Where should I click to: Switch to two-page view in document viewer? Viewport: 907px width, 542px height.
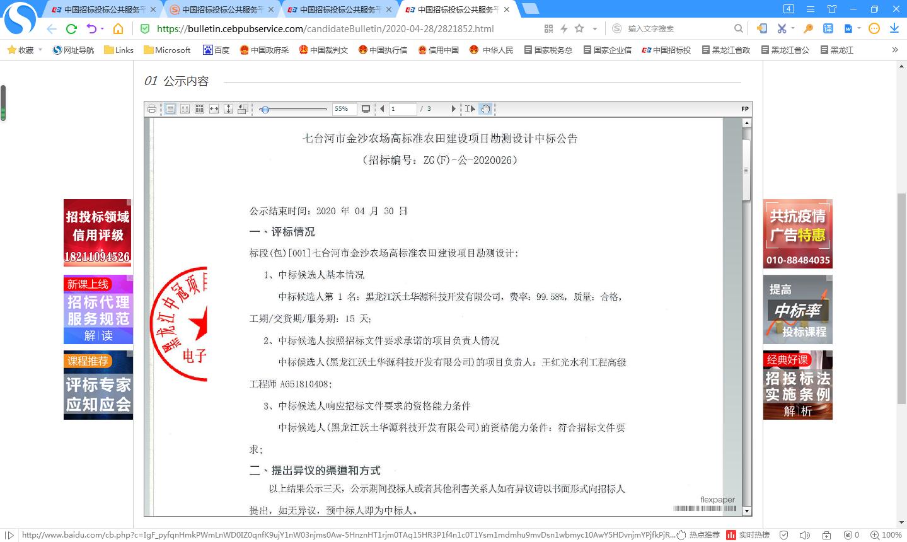185,109
